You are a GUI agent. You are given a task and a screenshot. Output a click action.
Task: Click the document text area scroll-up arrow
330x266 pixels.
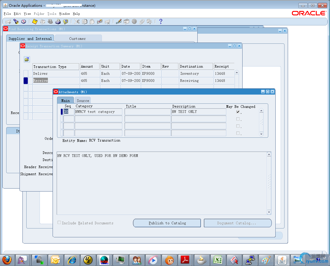(x=269, y=154)
